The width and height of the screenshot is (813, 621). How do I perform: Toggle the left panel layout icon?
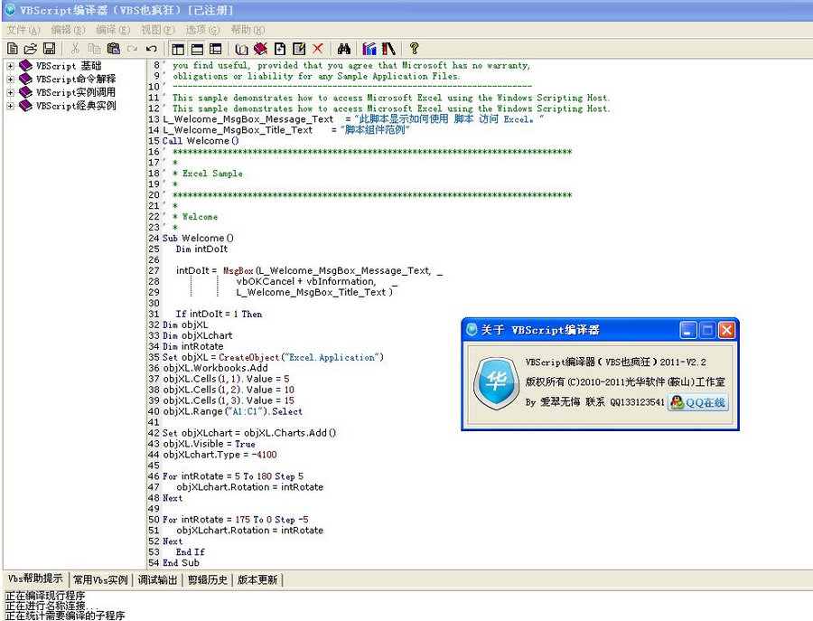pos(178,50)
